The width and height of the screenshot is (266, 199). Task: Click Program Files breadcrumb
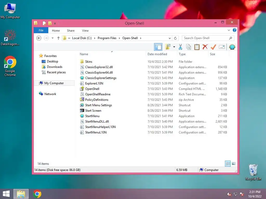pos(107,38)
